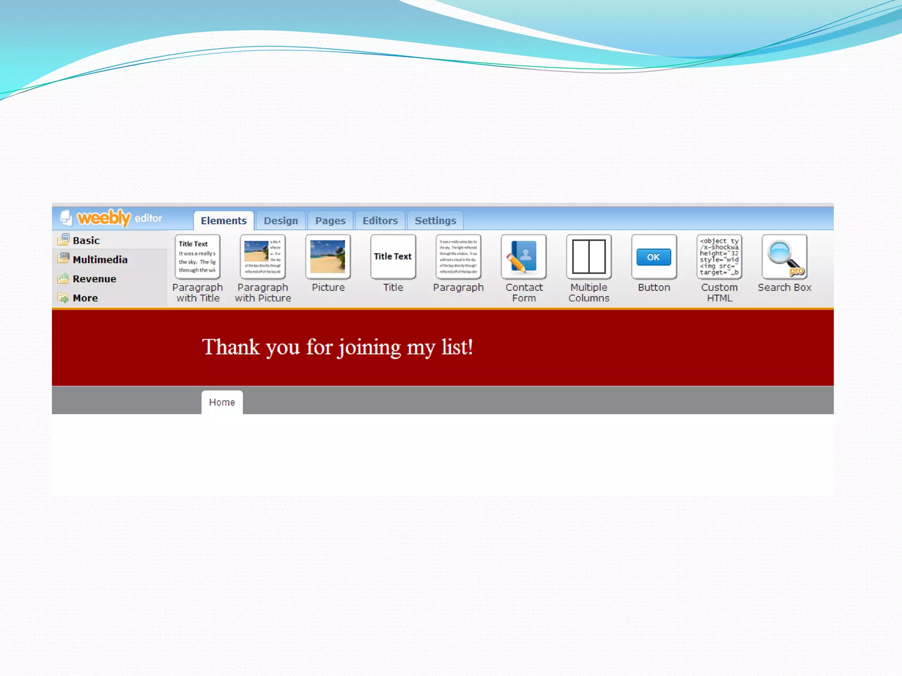Expand the Multimedia elements category
Screen dimensions: 902x676
(x=100, y=260)
